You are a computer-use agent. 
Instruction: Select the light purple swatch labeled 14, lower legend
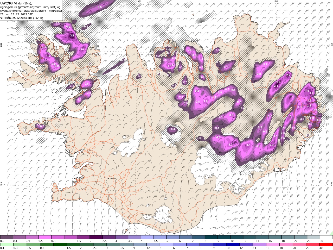259,245
